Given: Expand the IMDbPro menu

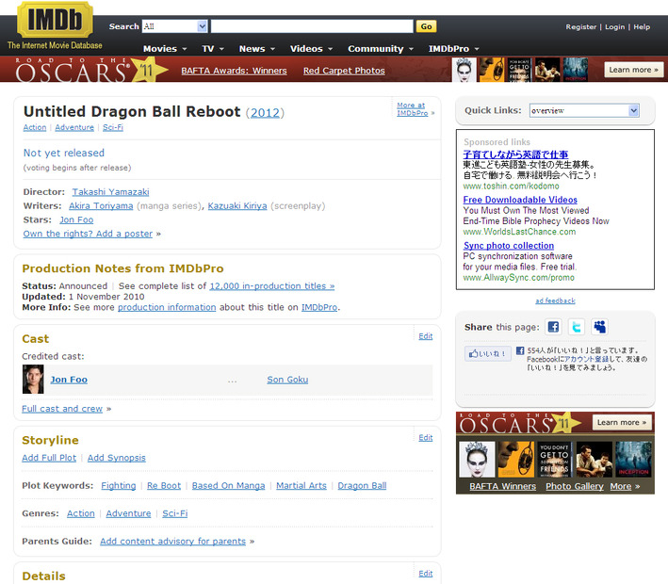Looking at the screenshot, I should (x=454, y=49).
